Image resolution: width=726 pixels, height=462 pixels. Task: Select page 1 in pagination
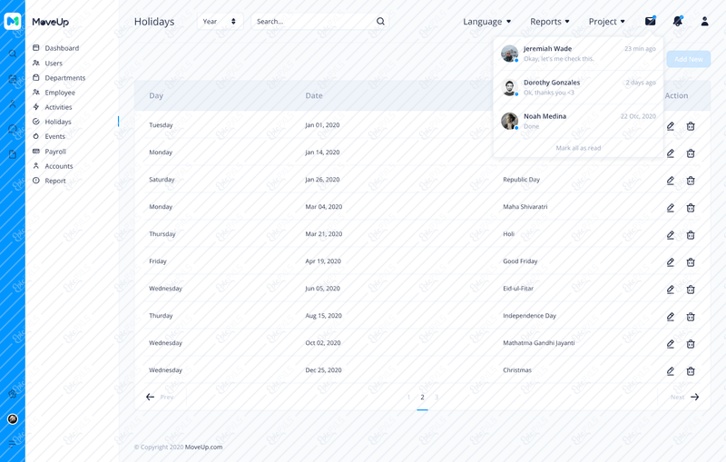[408, 397]
